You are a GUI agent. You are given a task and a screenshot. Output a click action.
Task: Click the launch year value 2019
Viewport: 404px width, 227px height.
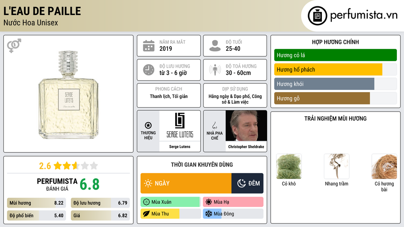pos(166,48)
